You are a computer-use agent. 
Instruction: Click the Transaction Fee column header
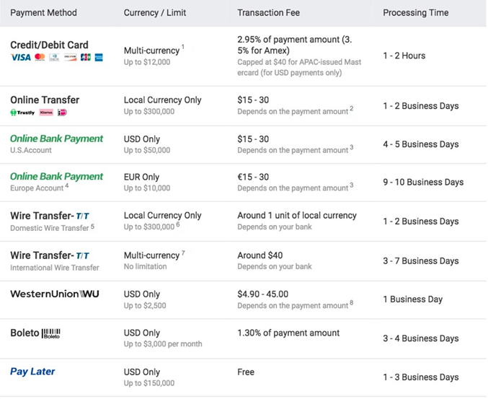pyautogui.click(x=268, y=13)
